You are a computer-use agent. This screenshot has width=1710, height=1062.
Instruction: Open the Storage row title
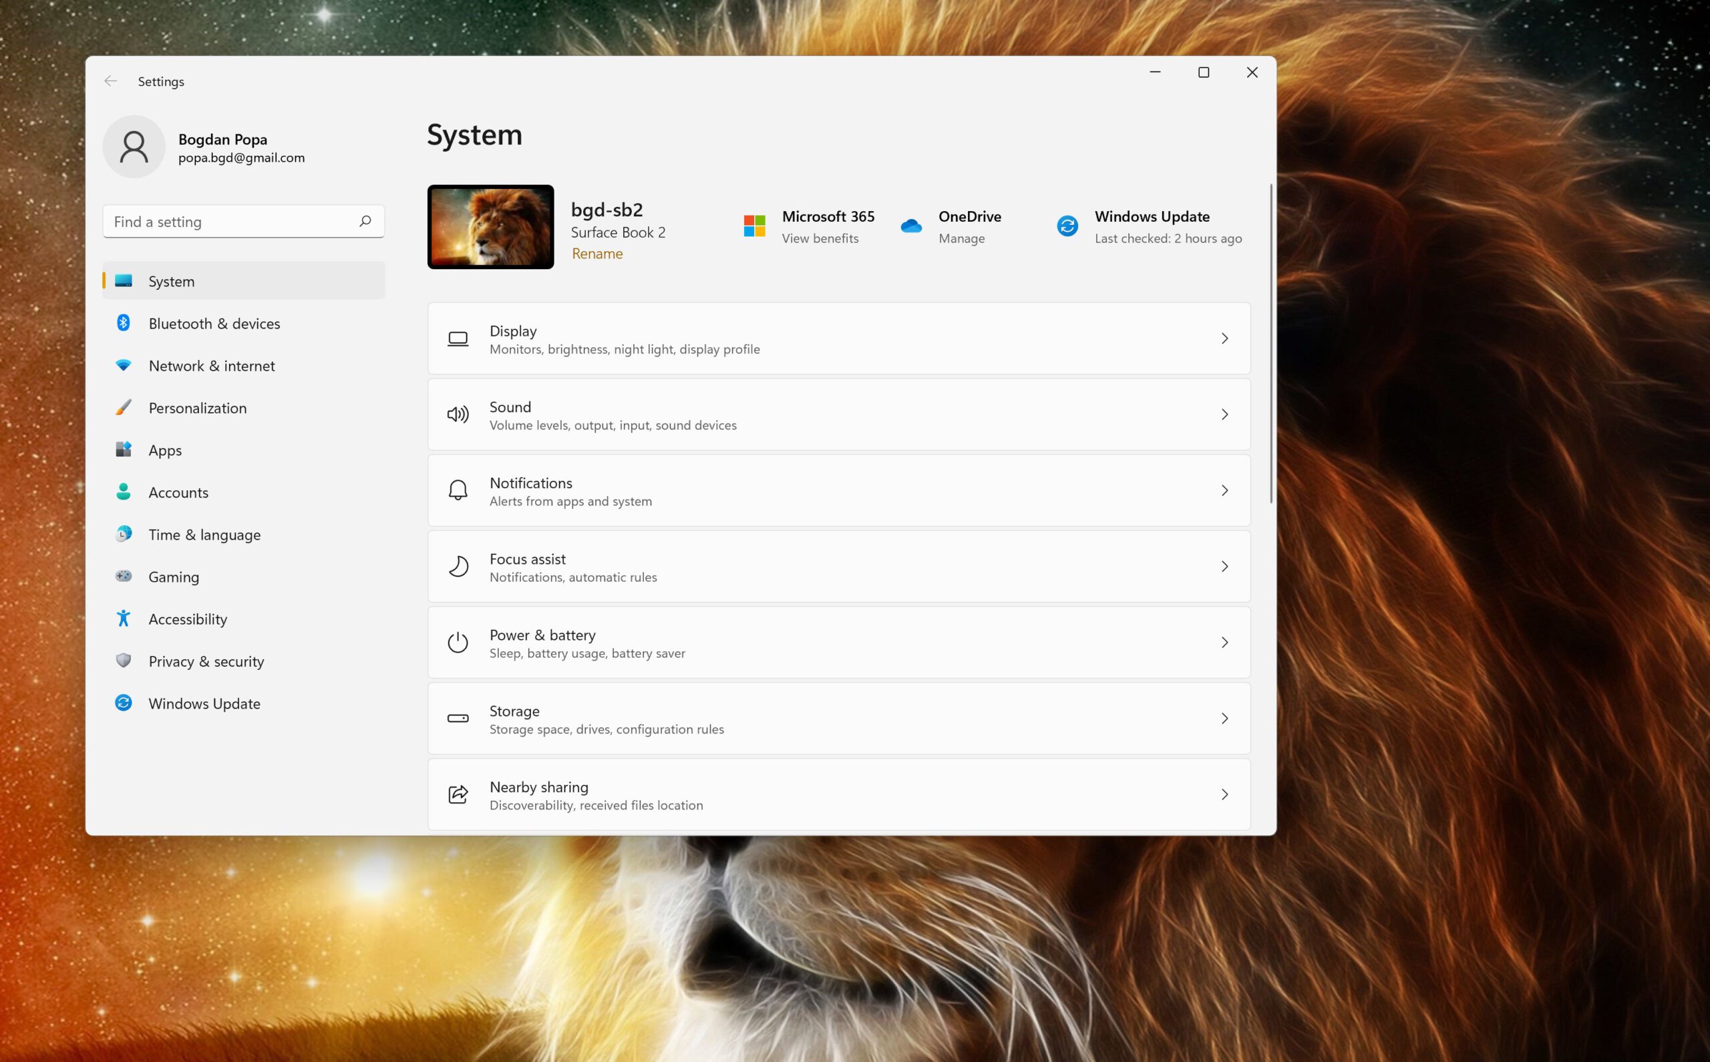click(x=514, y=711)
